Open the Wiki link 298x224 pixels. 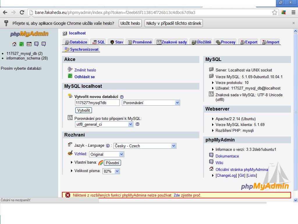pyautogui.click(x=219, y=163)
